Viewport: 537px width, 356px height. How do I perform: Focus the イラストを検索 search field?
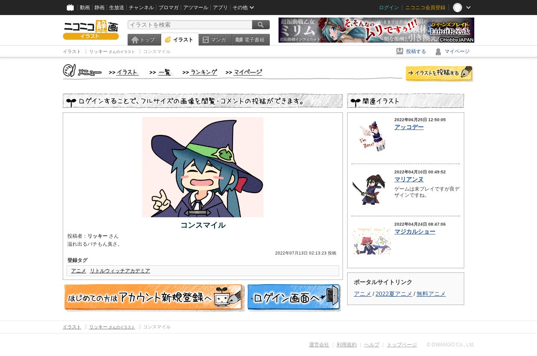190,25
